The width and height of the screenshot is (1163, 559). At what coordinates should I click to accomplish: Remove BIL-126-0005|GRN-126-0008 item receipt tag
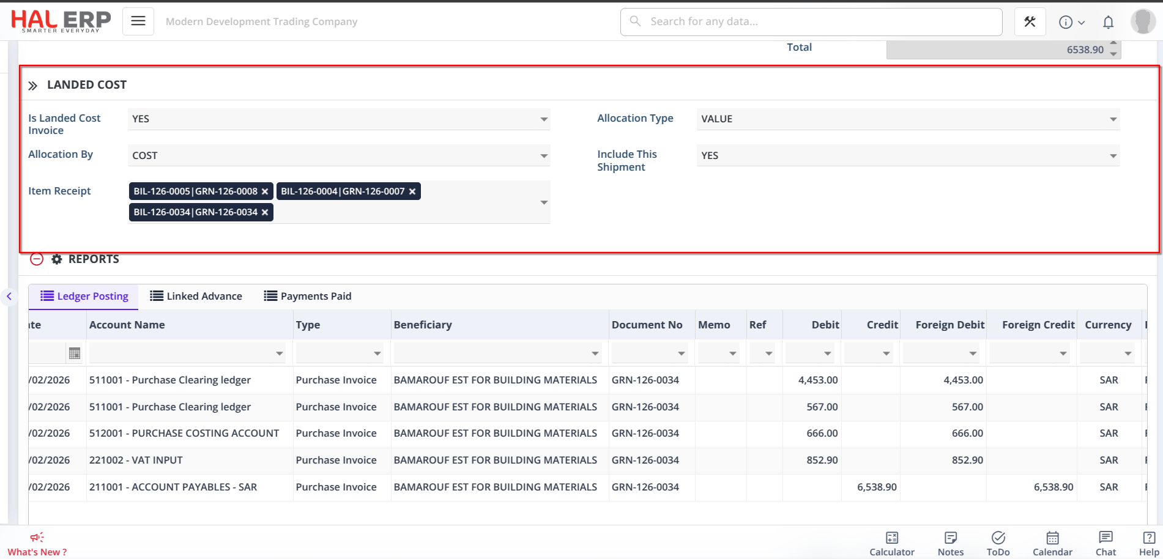tap(265, 191)
